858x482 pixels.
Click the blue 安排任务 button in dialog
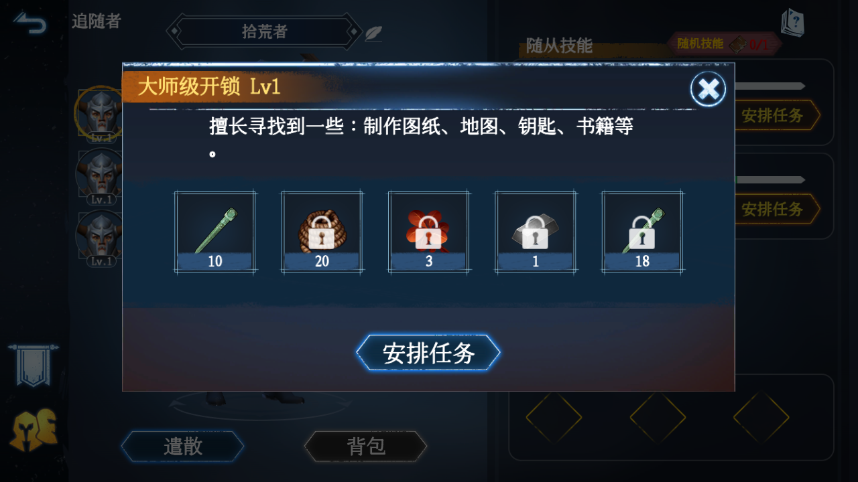click(428, 353)
